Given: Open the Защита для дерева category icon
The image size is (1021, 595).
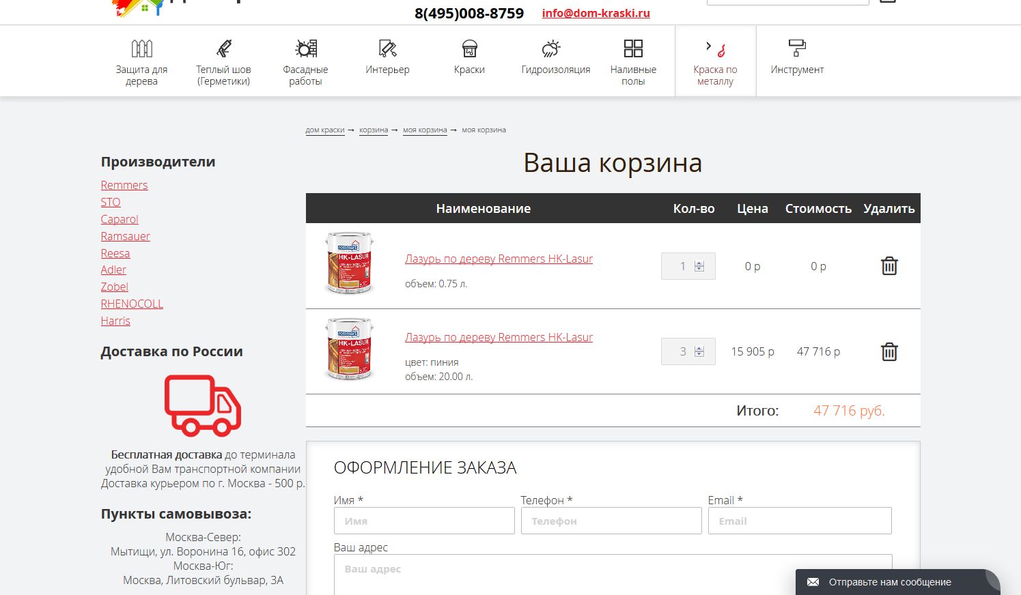Looking at the screenshot, I should coord(141,48).
